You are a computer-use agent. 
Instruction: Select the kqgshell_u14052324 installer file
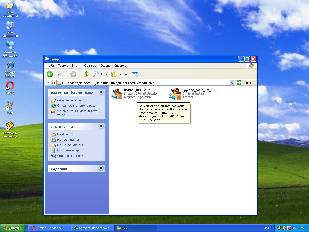[117, 93]
